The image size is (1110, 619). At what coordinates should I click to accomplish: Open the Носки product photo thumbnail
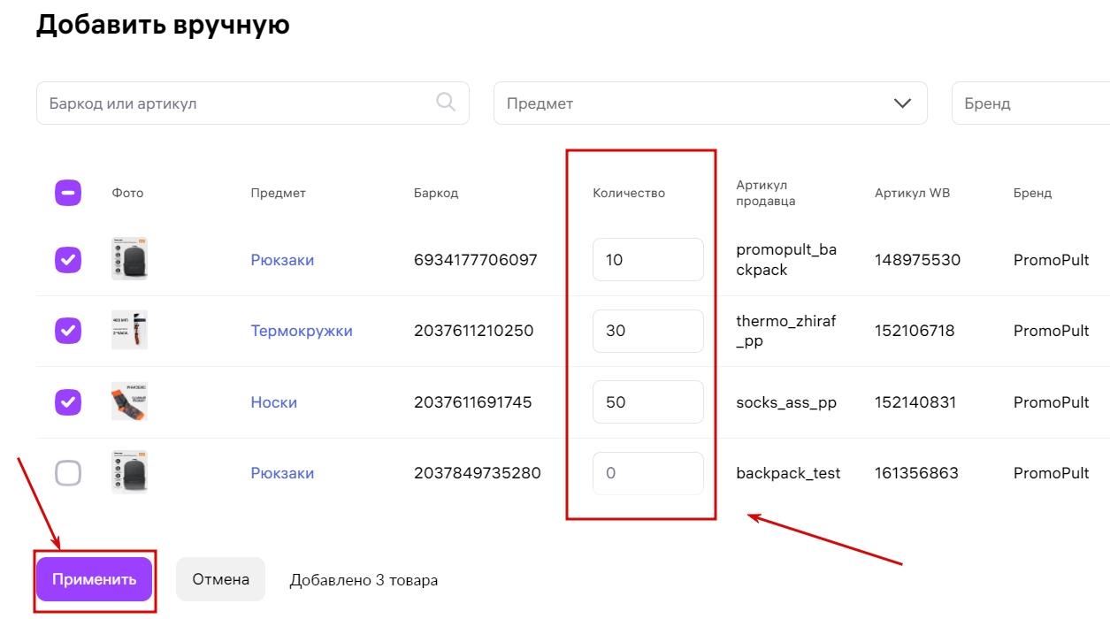click(x=129, y=401)
